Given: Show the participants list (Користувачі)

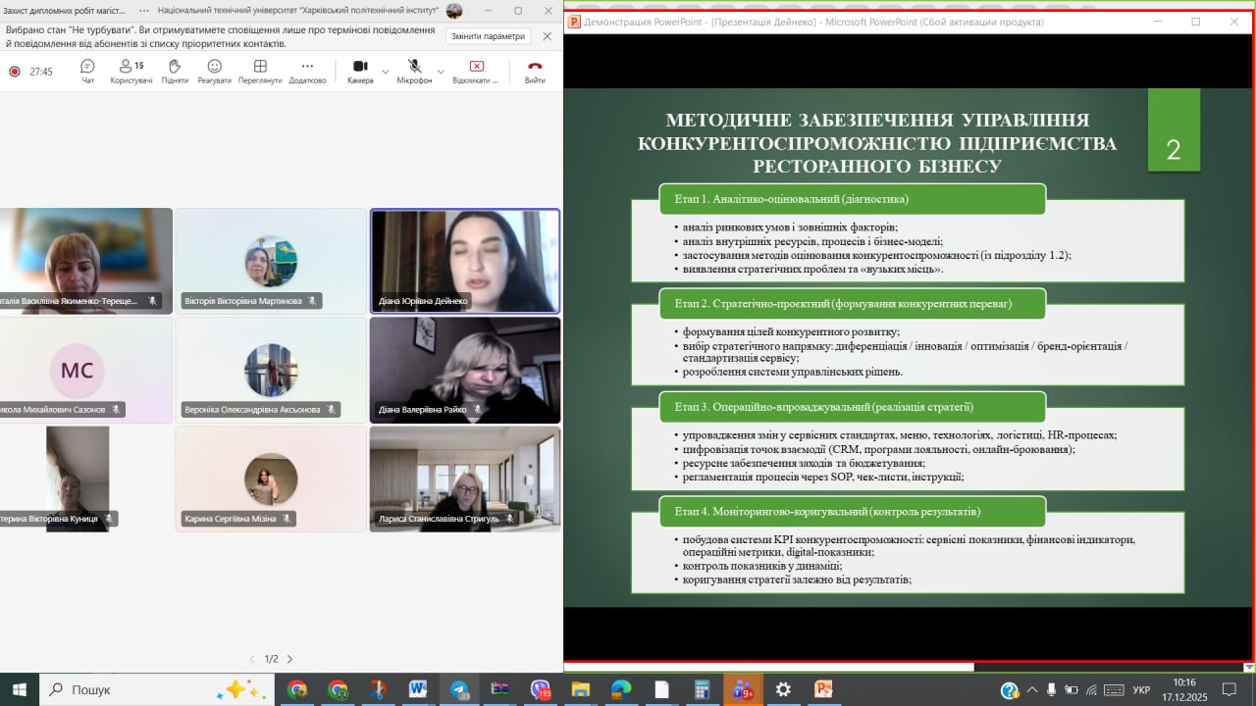Looking at the screenshot, I should pyautogui.click(x=131, y=71).
